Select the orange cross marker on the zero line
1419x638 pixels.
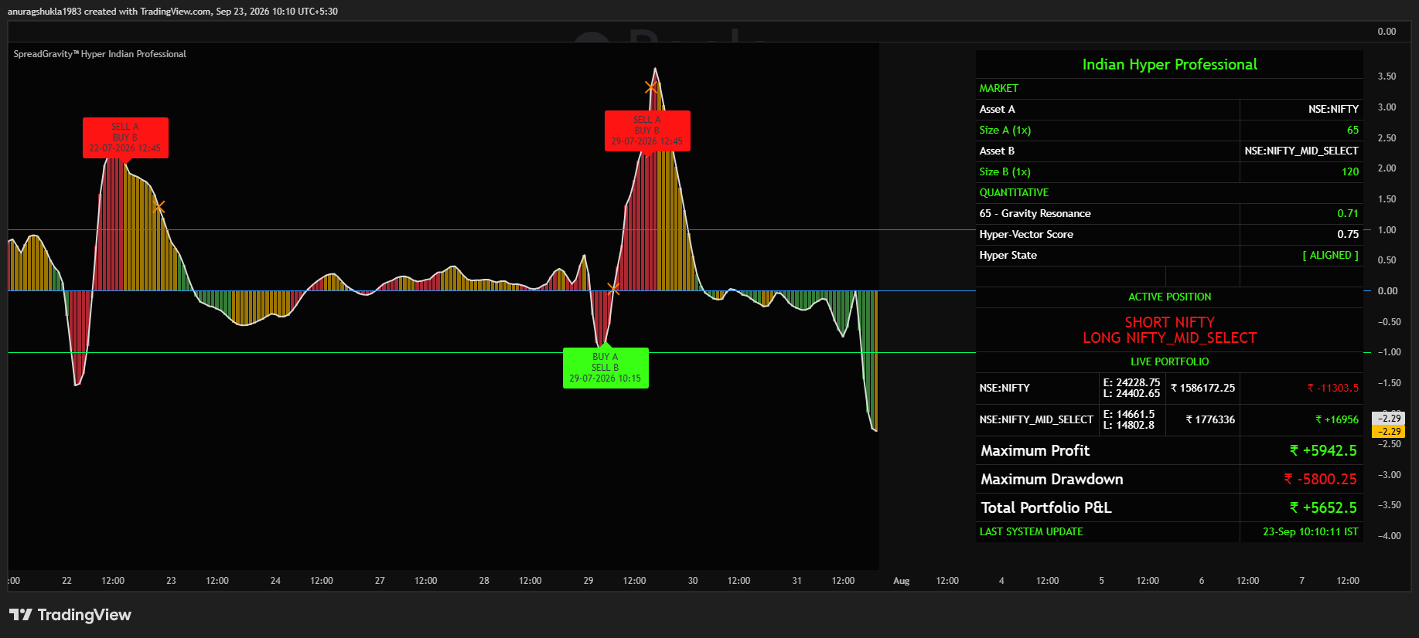point(613,289)
